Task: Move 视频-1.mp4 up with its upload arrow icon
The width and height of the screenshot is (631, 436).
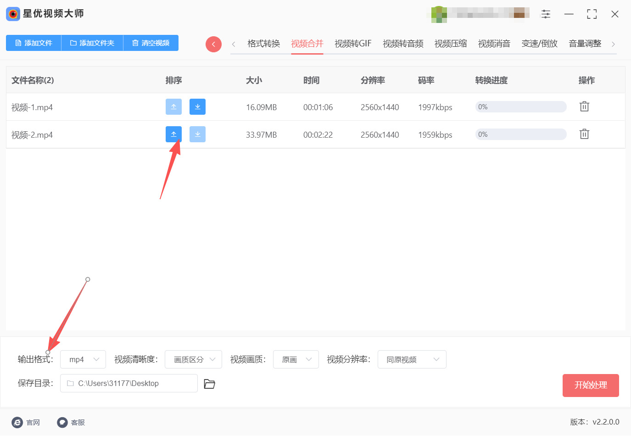Action: tap(173, 107)
